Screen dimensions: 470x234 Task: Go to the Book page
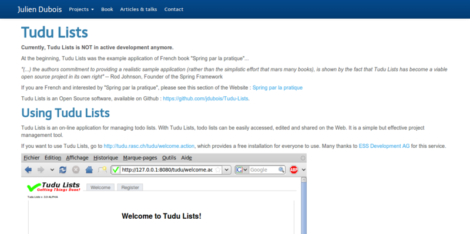click(x=107, y=9)
